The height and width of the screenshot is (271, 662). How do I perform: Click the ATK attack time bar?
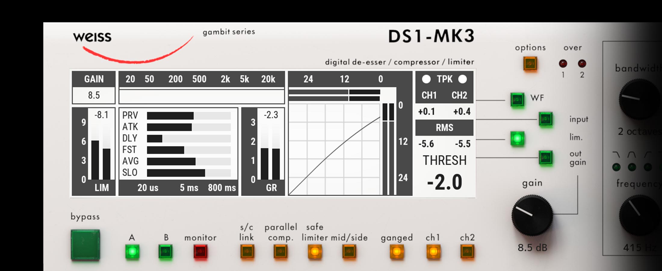pos(189,127)
